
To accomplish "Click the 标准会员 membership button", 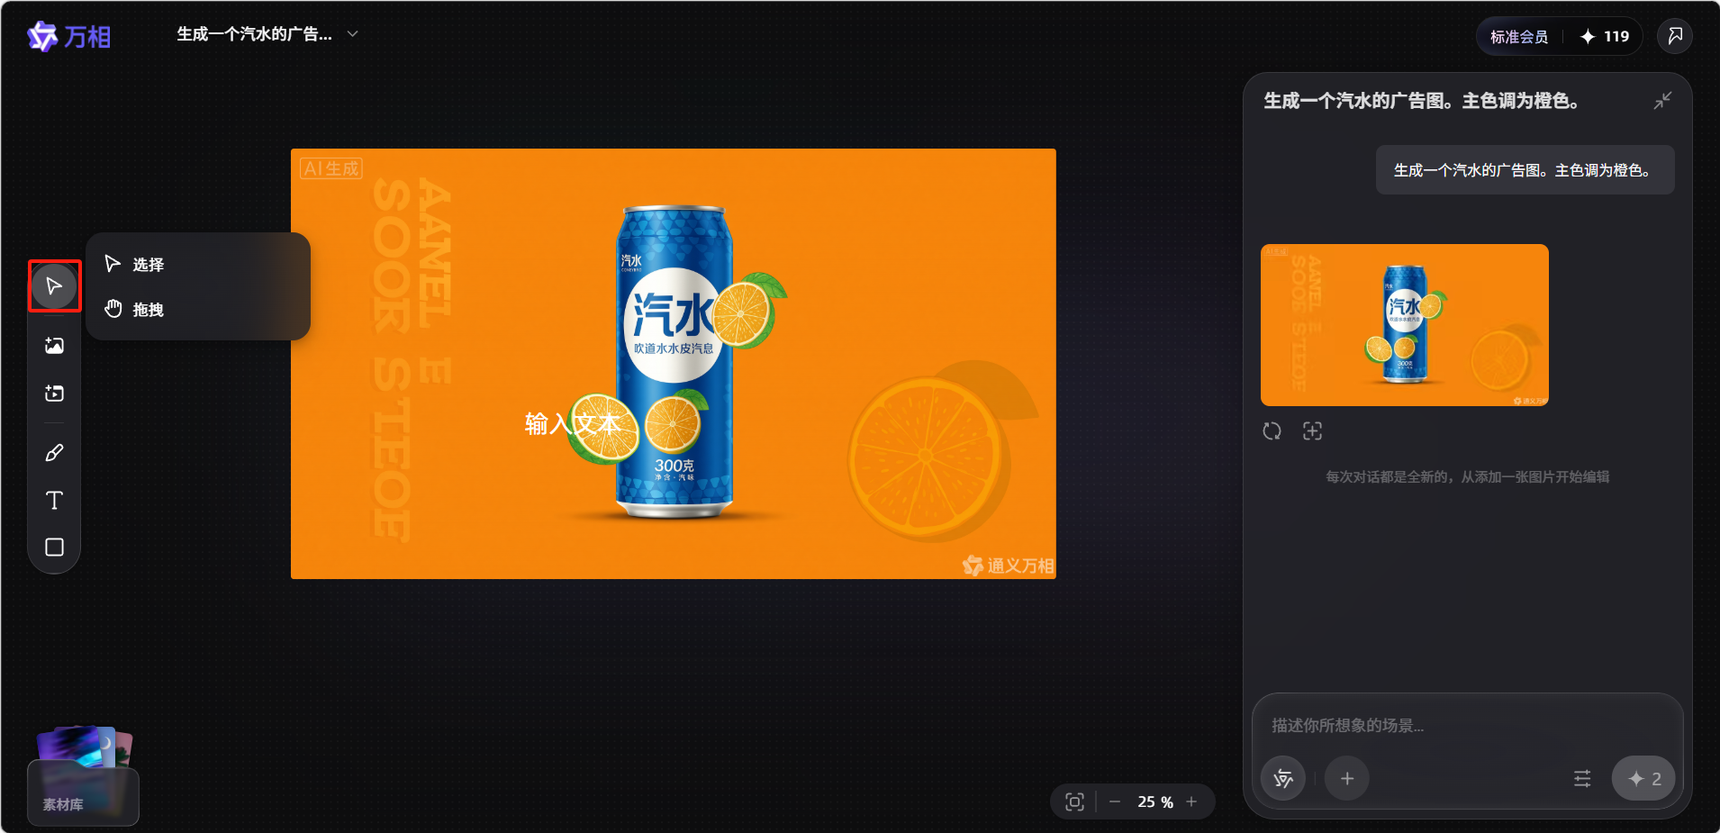I will pyautogui.click(x=1518, y=37).
